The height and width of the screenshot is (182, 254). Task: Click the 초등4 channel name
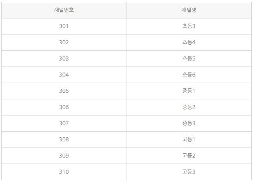189,42
